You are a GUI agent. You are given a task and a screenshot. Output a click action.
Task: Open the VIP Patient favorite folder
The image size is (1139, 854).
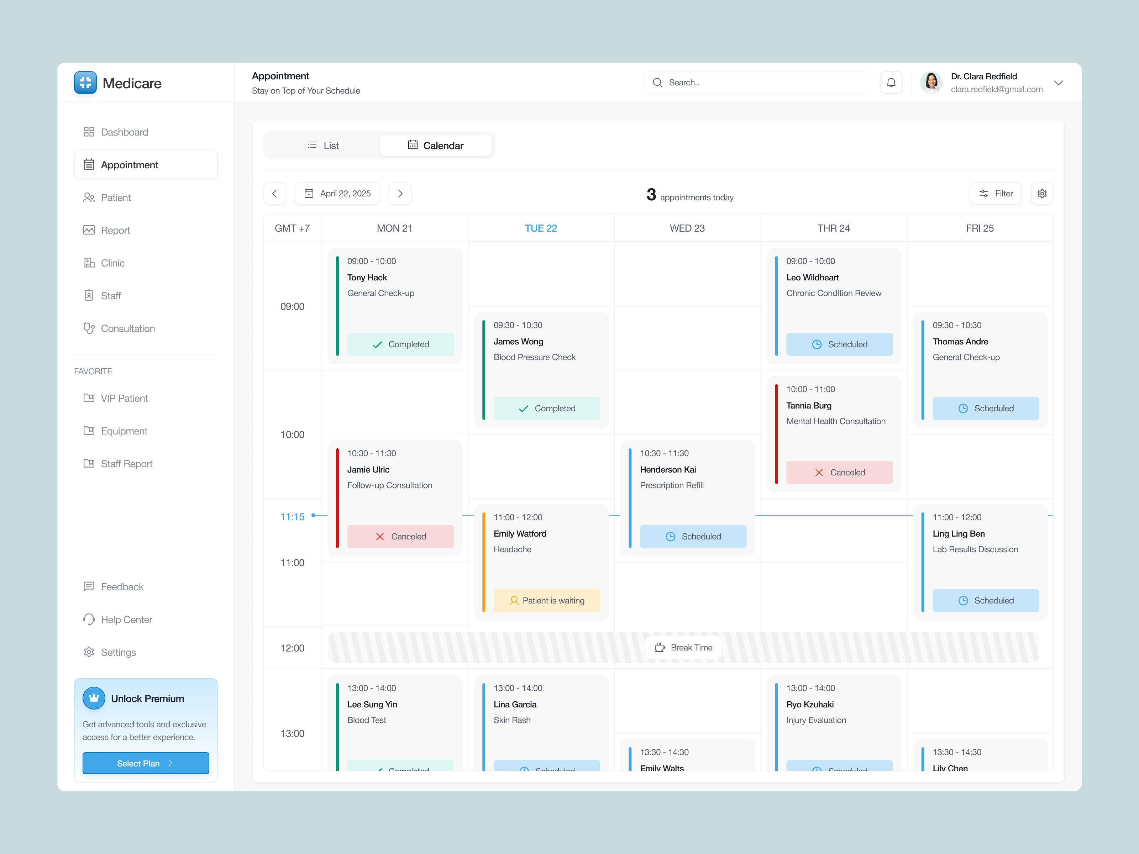(x=124, y=398)
